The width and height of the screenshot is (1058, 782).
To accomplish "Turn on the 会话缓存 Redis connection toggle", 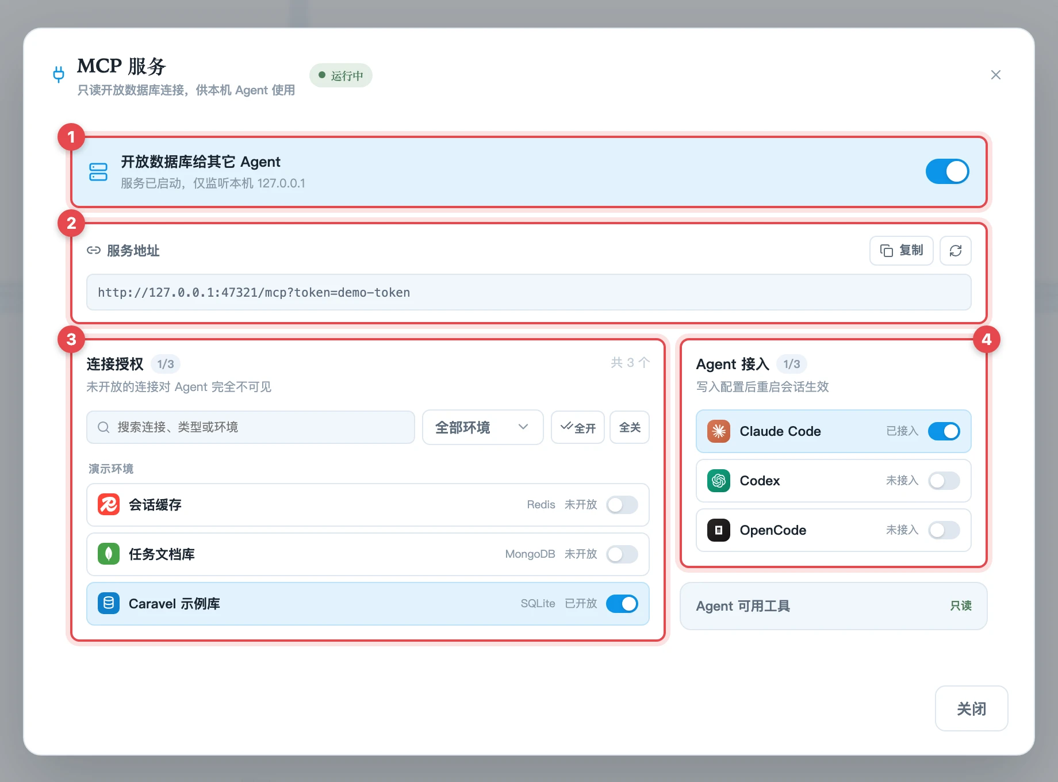I will tap(622, 505).
